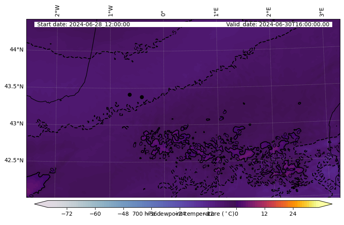Click the 43.5°N latitude label

pos(14,86)
